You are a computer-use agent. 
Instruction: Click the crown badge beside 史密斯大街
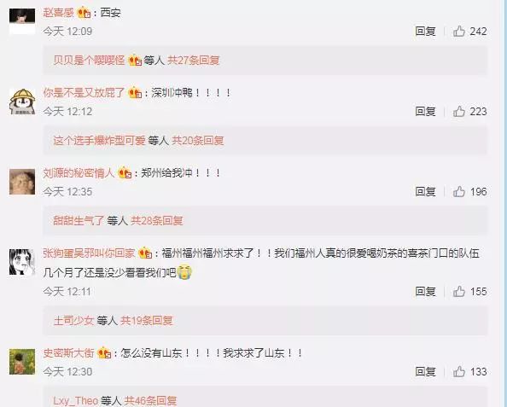104,352
